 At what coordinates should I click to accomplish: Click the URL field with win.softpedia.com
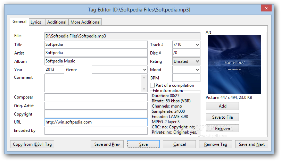(x=96, y=122)
